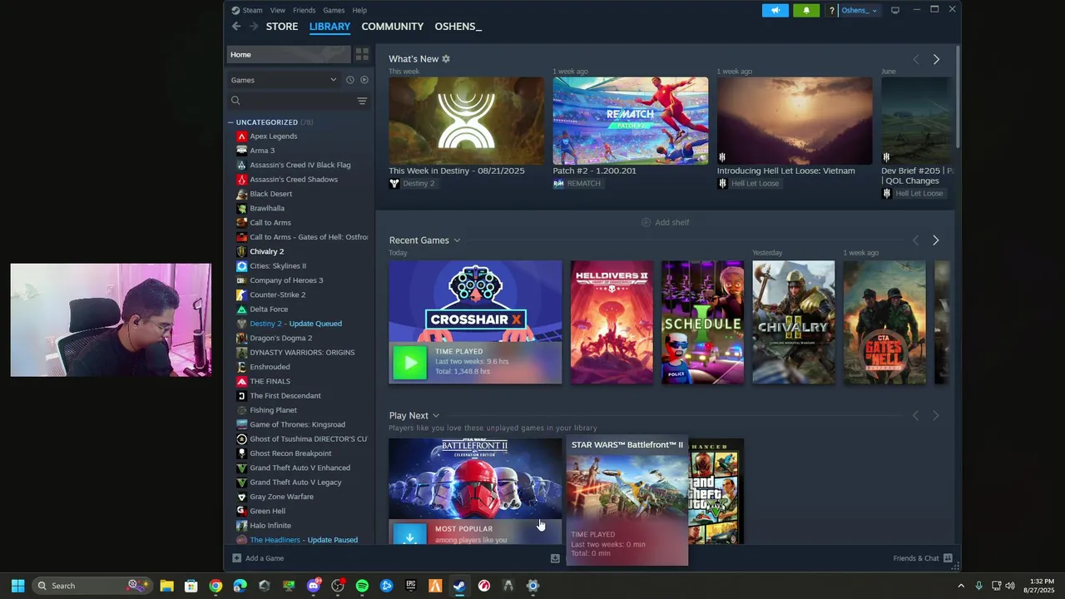This screenshot has height=599, width=1065.
Task: Click the Steam announcements megaphone icon
Action: 775,10
